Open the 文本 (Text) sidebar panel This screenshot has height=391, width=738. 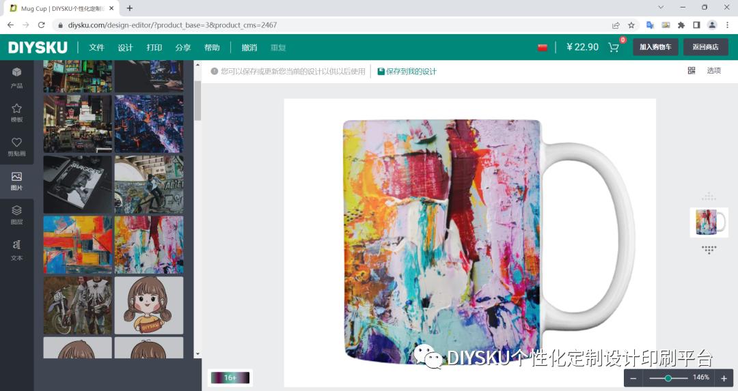tap(16, 250)
